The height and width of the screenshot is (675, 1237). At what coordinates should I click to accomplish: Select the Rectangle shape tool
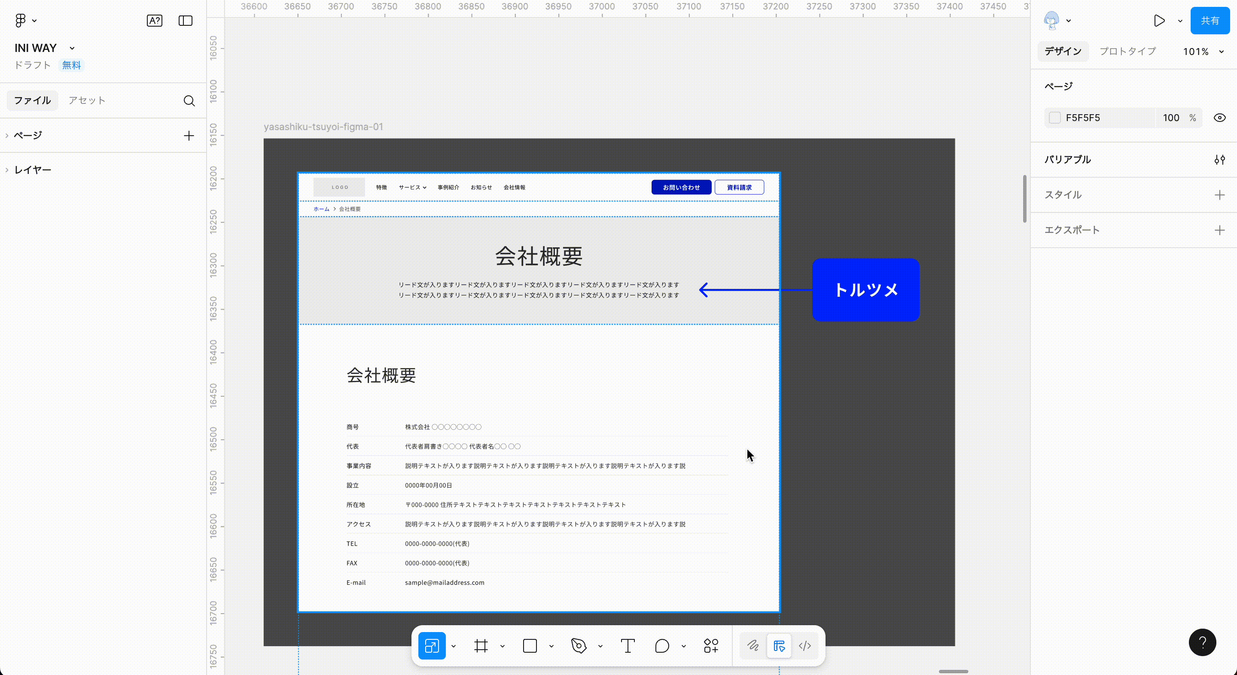pos(530,646)
